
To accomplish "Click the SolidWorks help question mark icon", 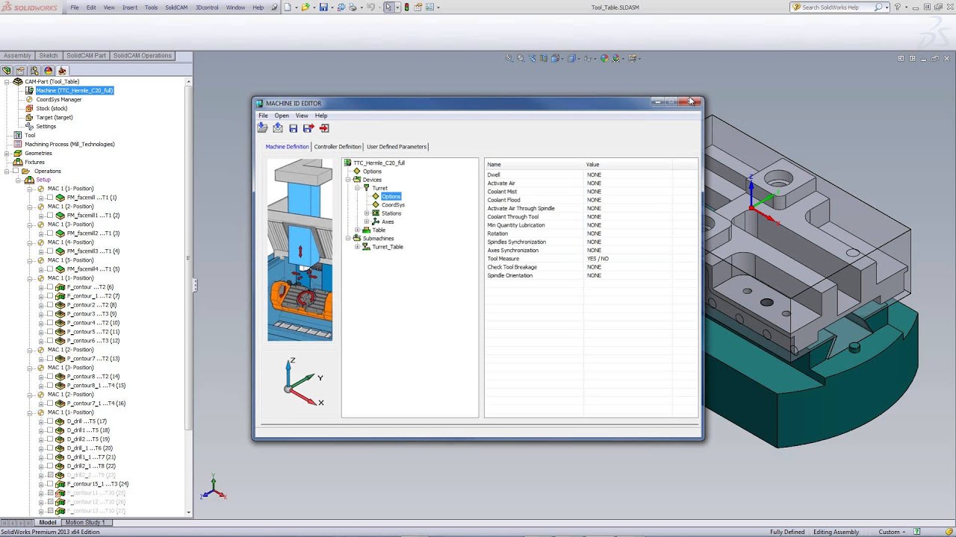I will [x=897, y=7].
